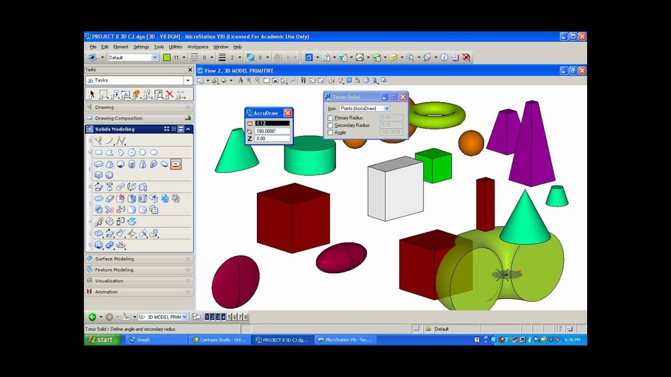Expand the Drawing Composition task group
Viewport: 671px width, 377px height.
point(139,118)
